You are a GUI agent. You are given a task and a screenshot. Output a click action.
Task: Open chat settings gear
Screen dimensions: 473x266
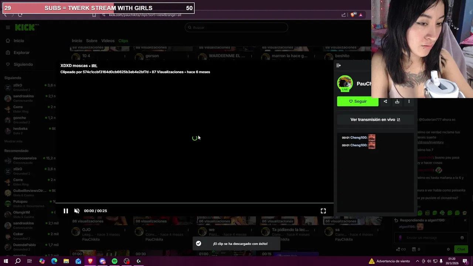pyautogui.click(x=448, y=249)
